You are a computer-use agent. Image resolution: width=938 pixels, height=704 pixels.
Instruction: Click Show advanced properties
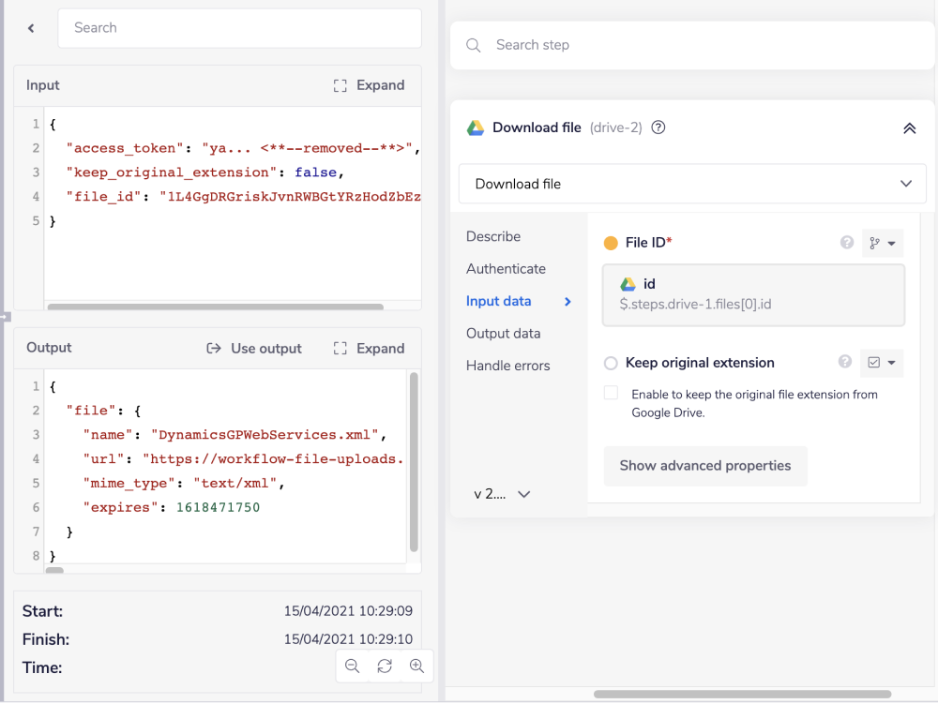click(704, 466)
